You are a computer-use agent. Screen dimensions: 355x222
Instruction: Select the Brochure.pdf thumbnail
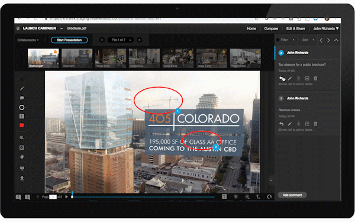43,58
